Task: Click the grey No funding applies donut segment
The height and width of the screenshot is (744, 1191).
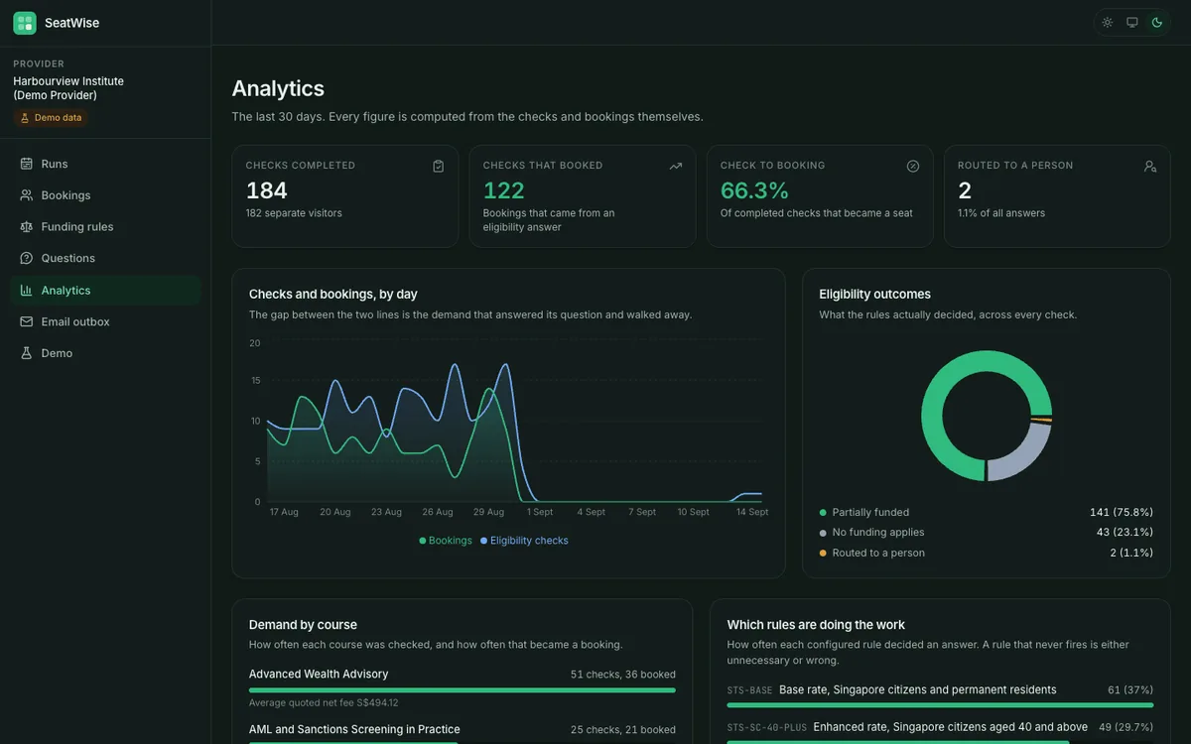Action: tap(1024, 458)
